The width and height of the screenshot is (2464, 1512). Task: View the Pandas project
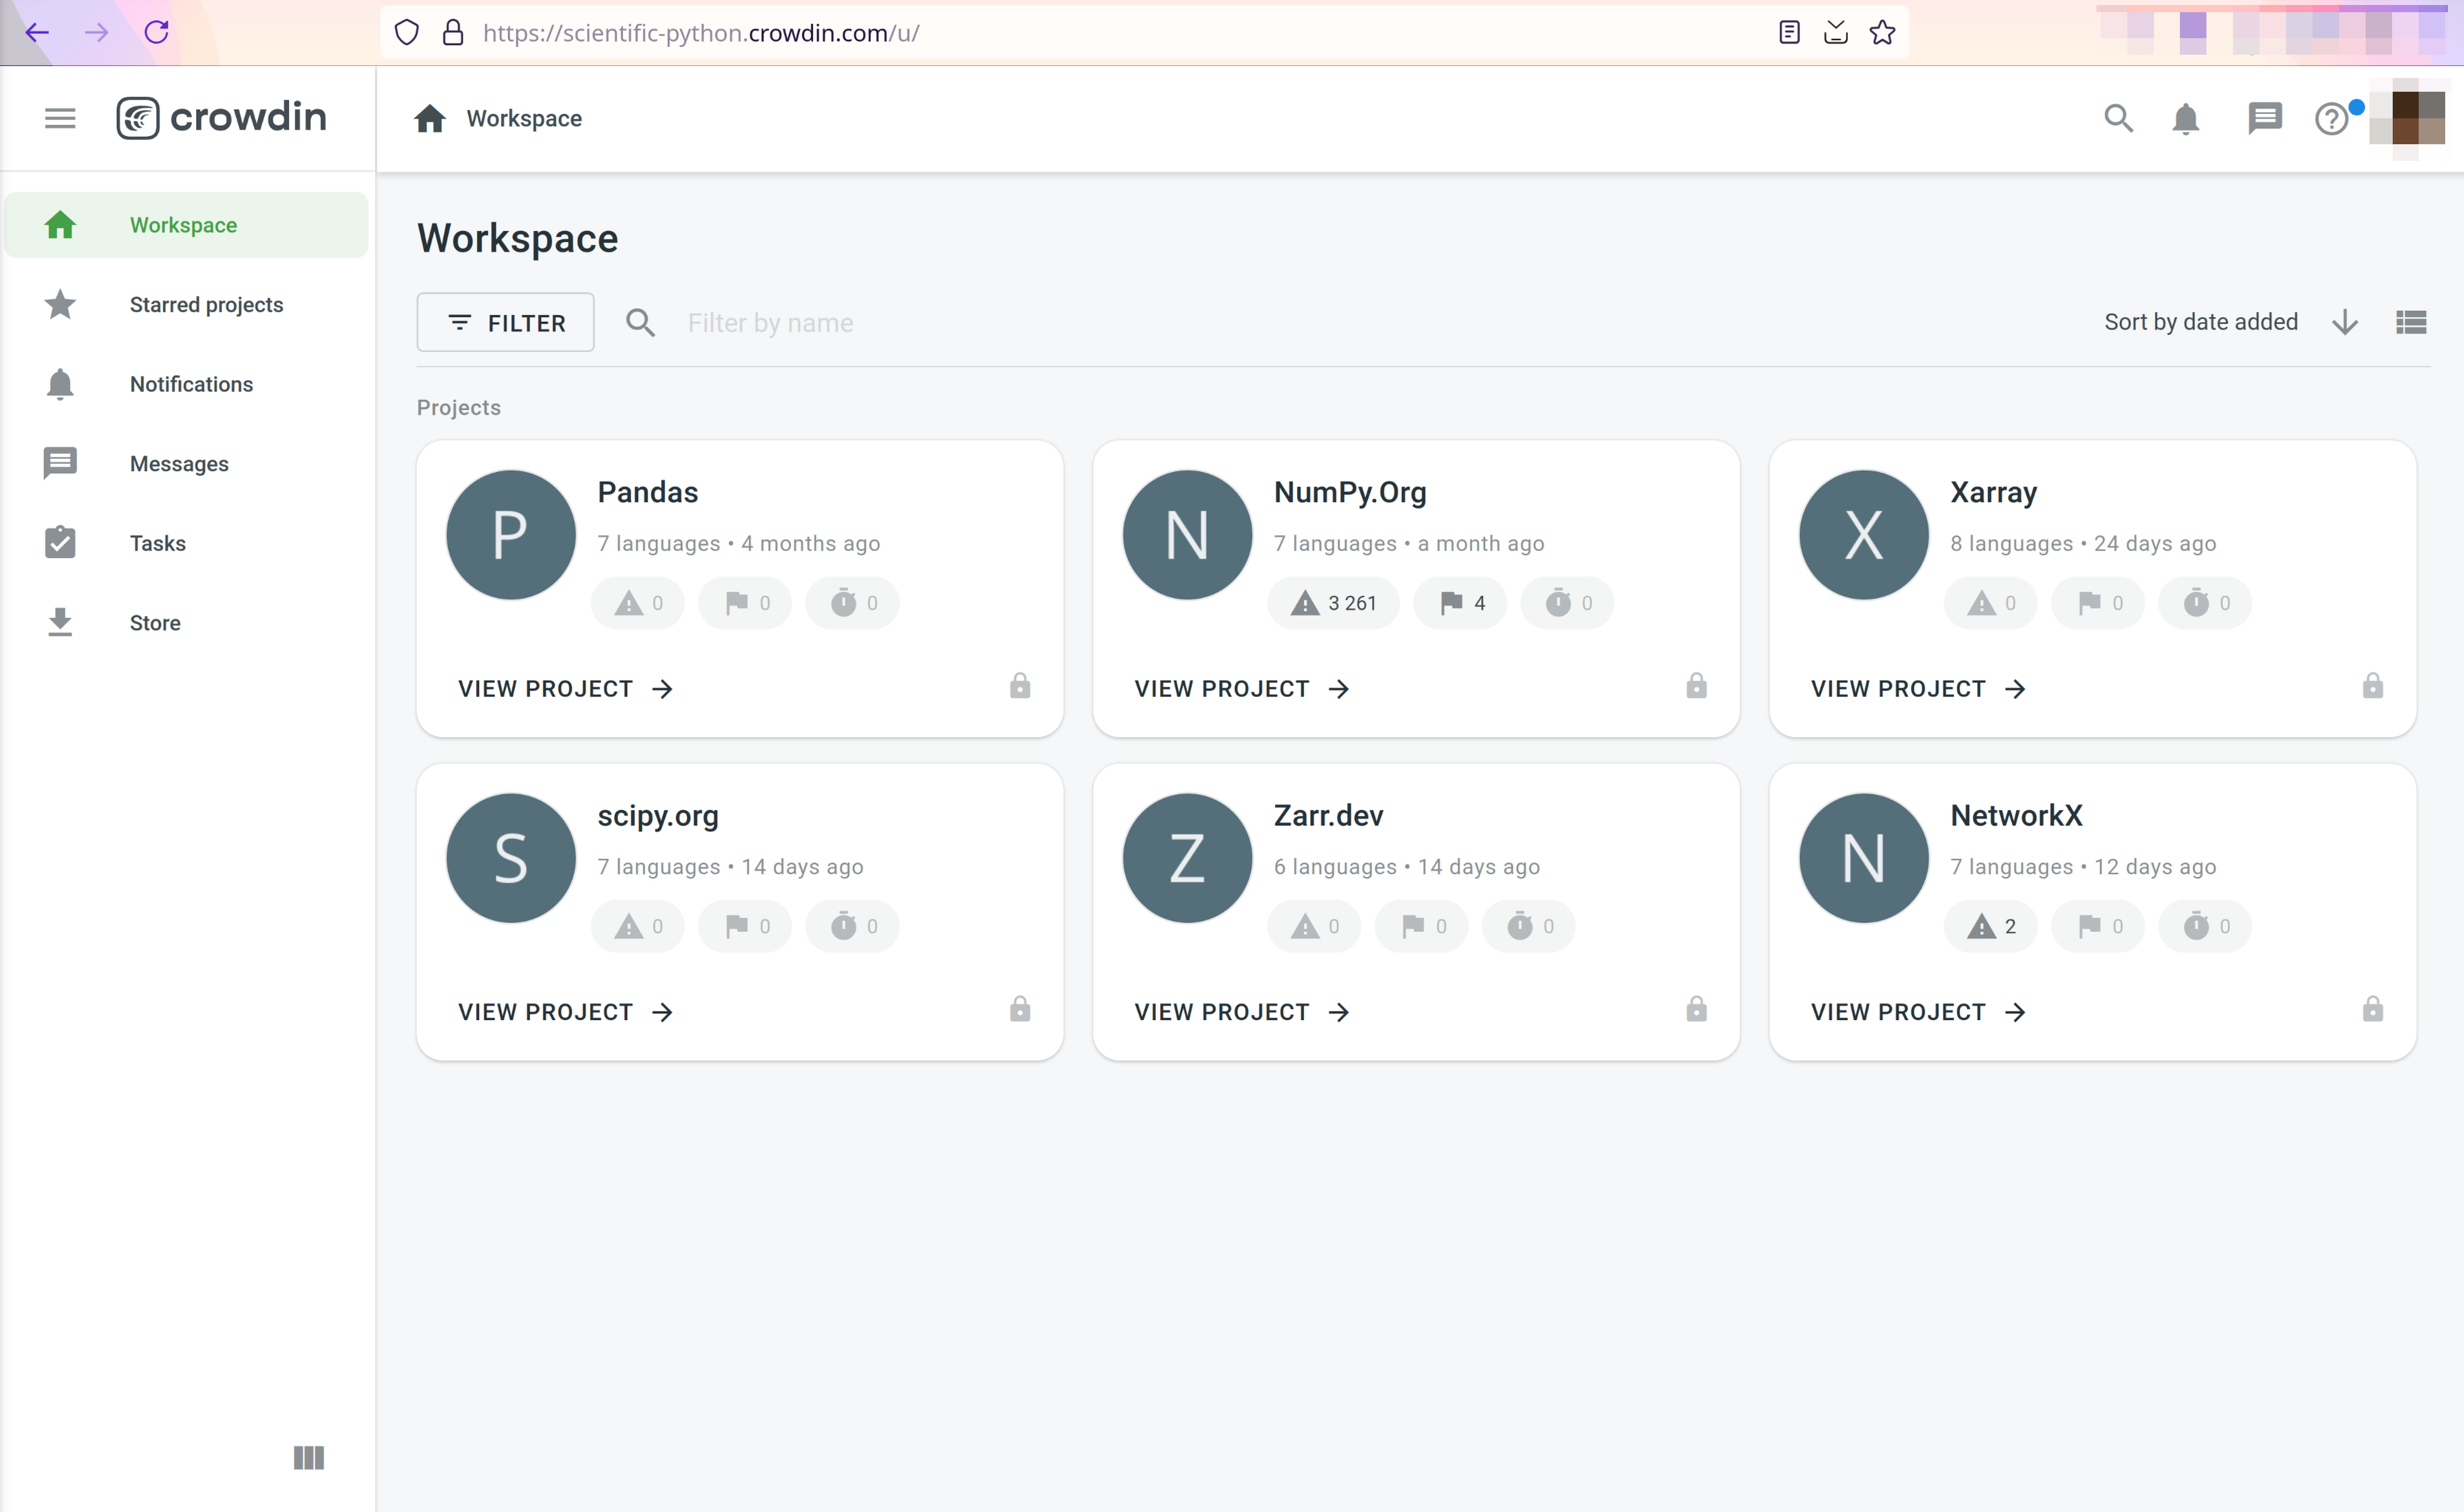pyautogui.click(x=565, y=688)
